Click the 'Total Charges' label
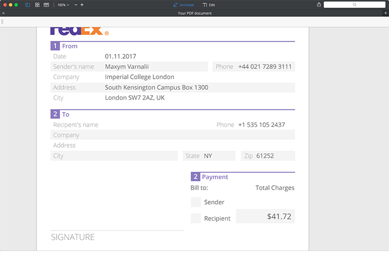Screen dimensions: 389x255 click(x=275, y=188)
